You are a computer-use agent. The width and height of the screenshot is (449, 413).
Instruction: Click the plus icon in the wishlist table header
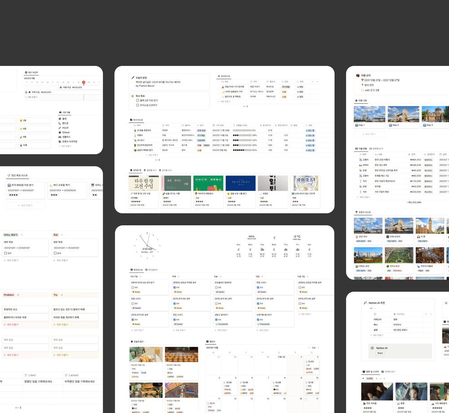[313, 82]
